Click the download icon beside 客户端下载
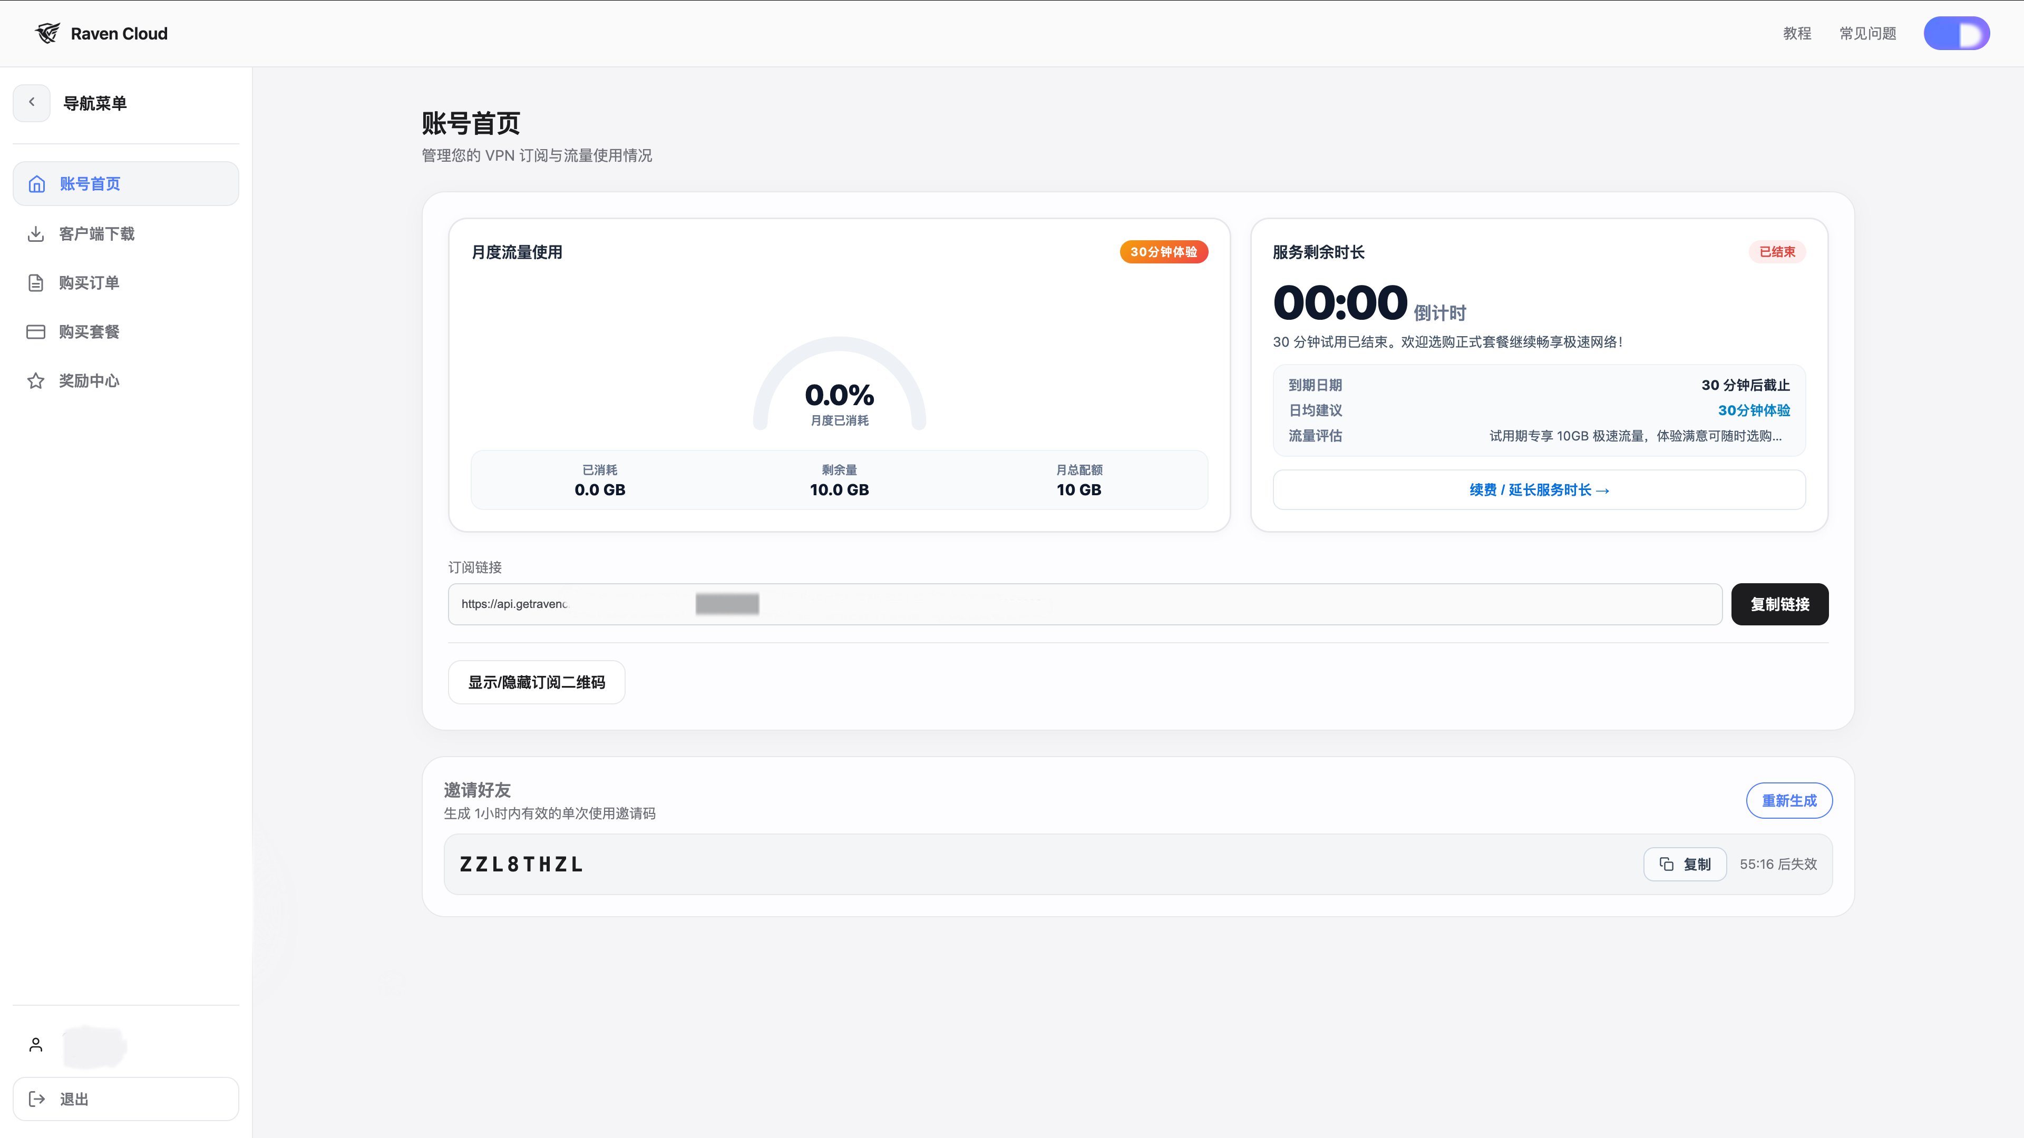 coord(36,234)
